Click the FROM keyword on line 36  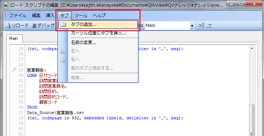point(32,107)
